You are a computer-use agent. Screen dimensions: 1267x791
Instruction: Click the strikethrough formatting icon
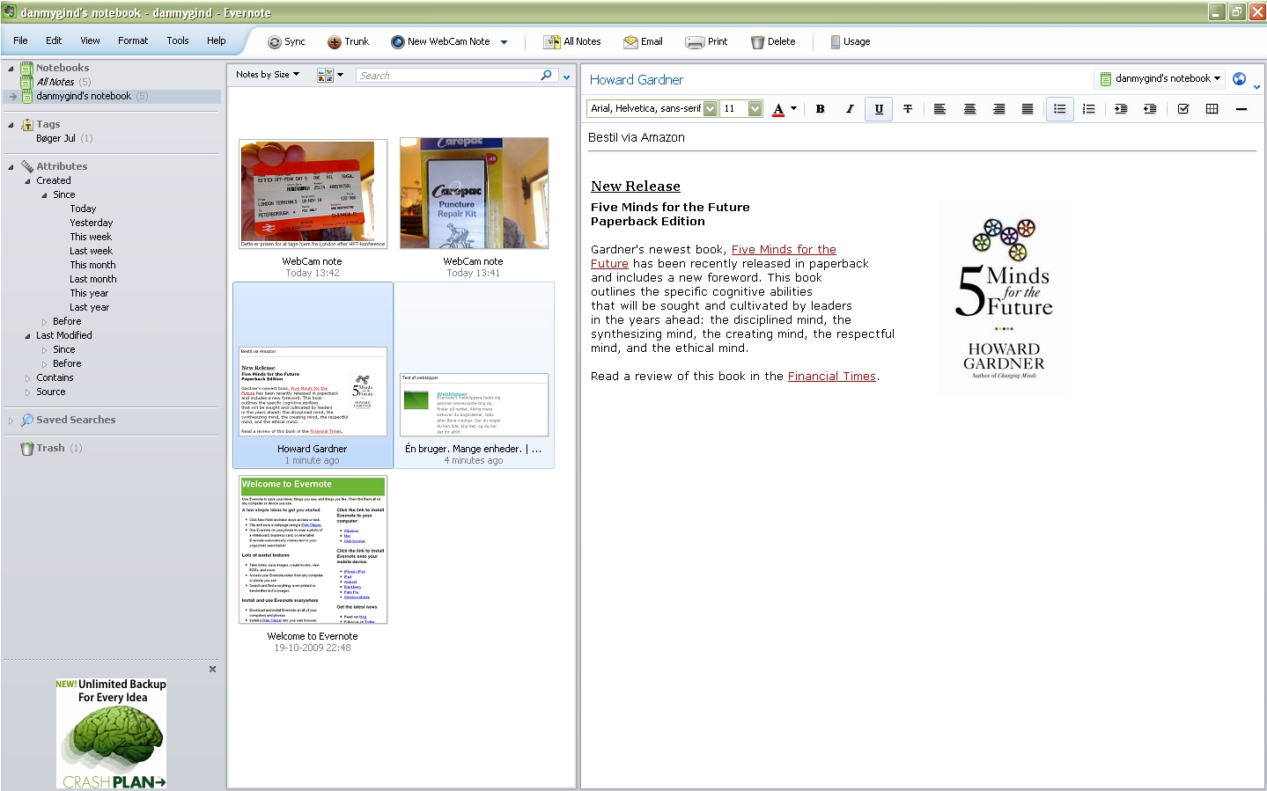click(x=908, y=109)
